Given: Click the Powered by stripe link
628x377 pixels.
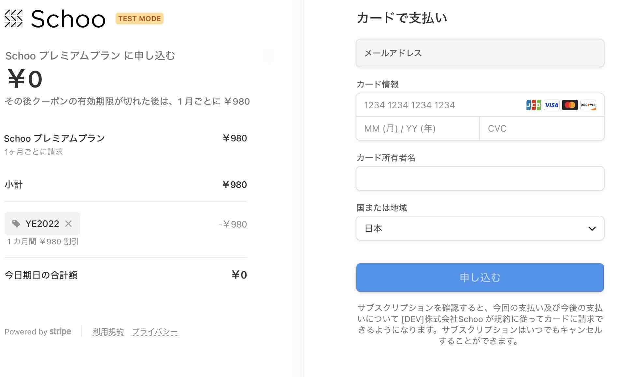Looking at the screenshot, I should coord(38,331).
